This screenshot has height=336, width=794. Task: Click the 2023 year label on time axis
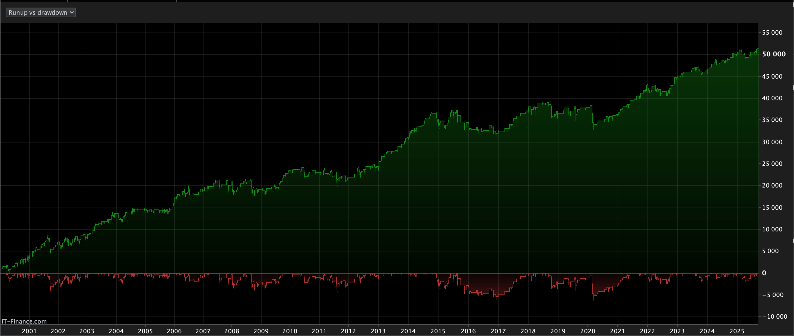(x=677, y=331)
